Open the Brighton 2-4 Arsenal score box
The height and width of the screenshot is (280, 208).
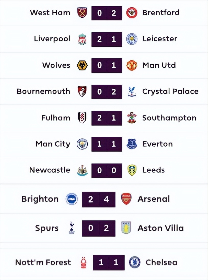(x=98, y=199)
